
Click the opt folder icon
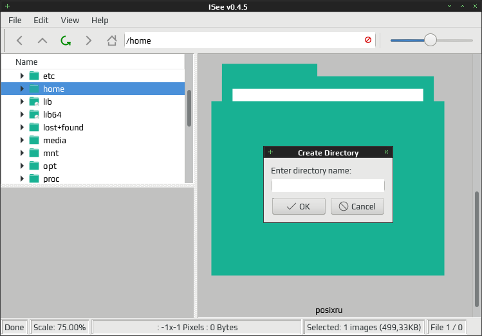[x=34, y=166]
